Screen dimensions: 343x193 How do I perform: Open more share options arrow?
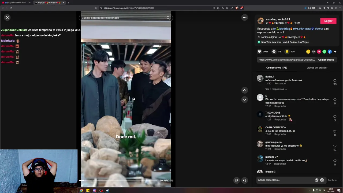click(x=335, y=51)
